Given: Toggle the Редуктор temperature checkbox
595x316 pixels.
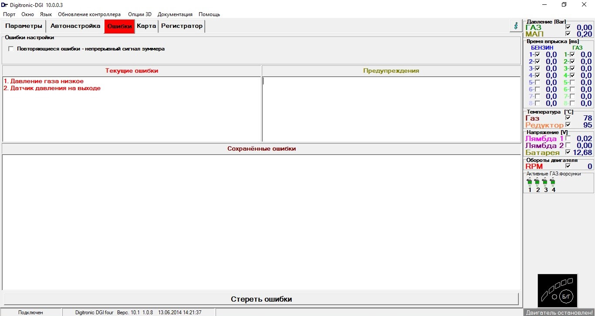Looking at the screenshot, I should [x=568, y=124].
